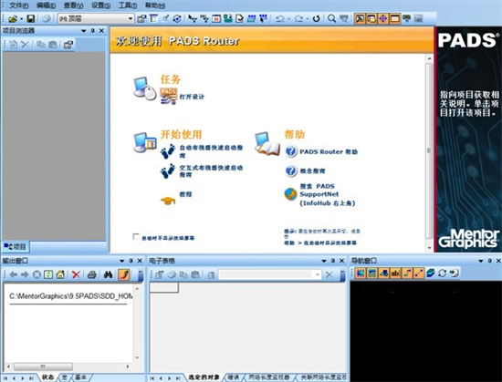The image size is (502, 382).
Task: Click the printer icon in output window
Action: (92, 274)
